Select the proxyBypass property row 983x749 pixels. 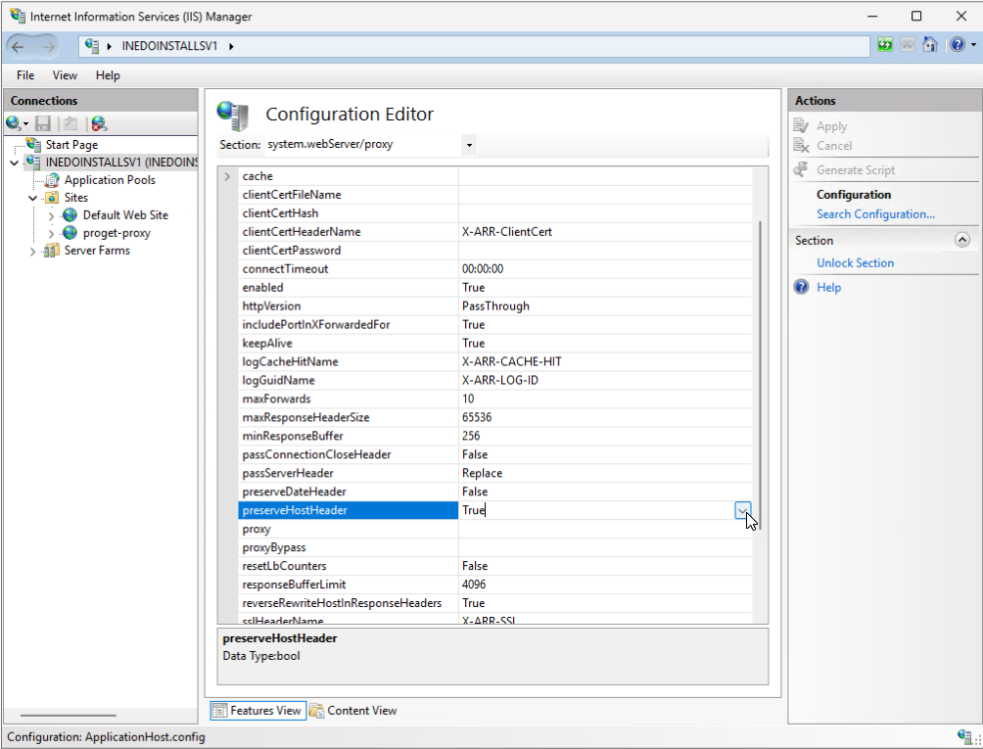[x=494, y=547]
